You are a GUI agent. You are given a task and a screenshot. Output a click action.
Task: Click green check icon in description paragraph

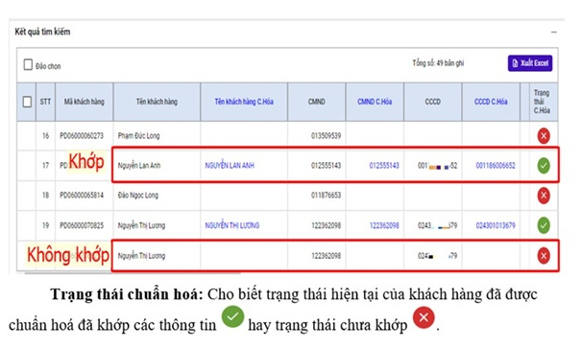click(232, 317)
